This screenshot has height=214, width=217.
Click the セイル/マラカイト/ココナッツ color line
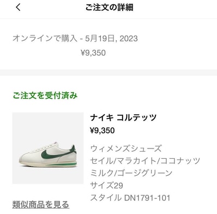145,160
